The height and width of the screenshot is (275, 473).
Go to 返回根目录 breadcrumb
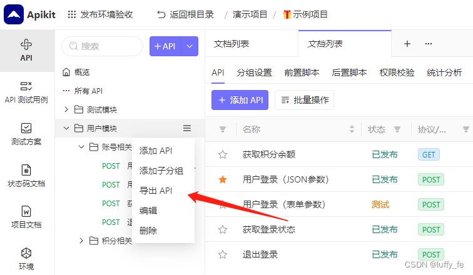(x=191, y=14)
